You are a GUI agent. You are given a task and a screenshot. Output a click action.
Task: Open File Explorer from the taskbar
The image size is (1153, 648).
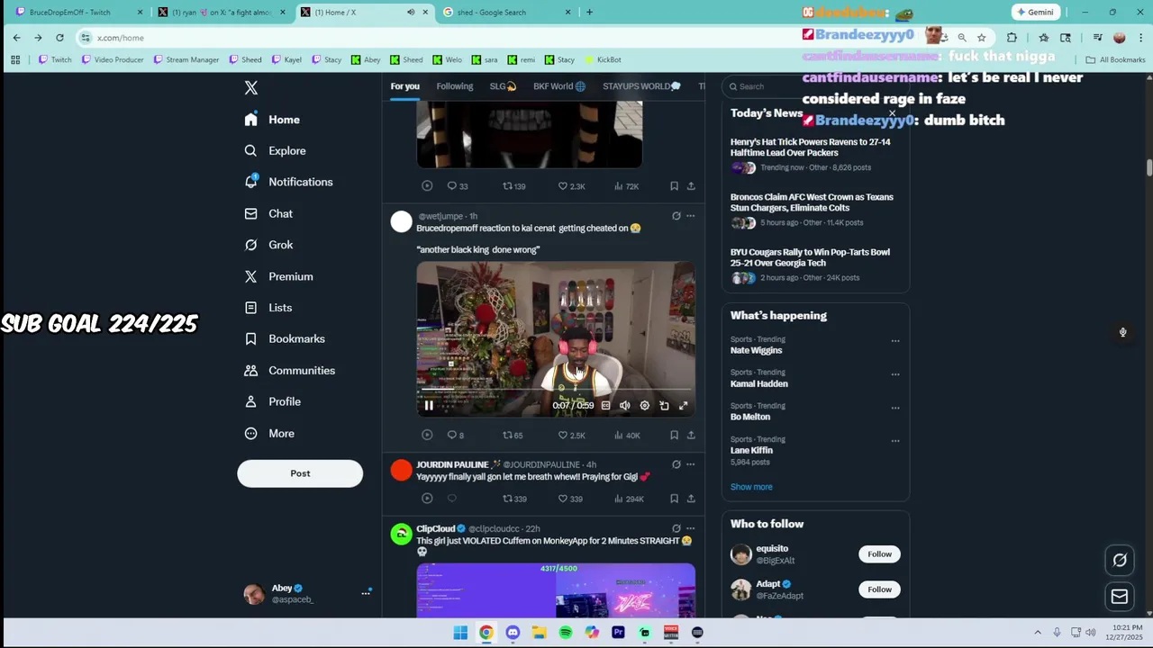[539, 633]
